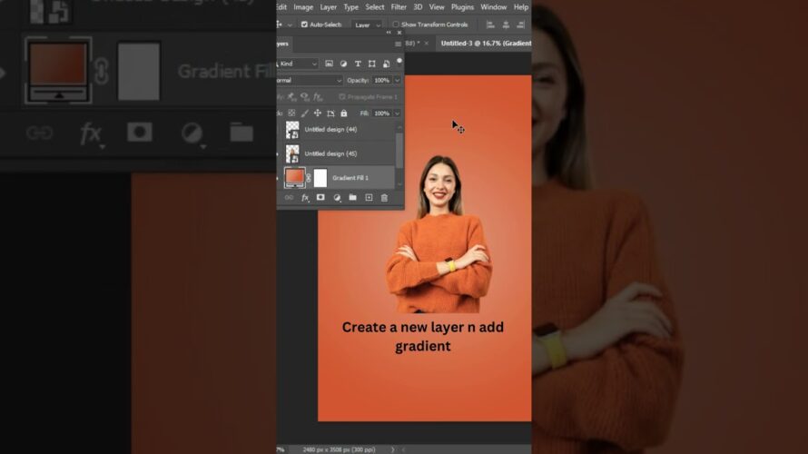
Task: Lock layer position icon
Action: coord(318,113)
